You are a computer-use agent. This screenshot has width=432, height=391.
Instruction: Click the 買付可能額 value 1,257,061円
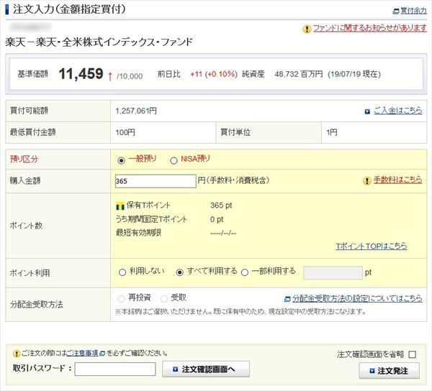click(x=136, y=111)
